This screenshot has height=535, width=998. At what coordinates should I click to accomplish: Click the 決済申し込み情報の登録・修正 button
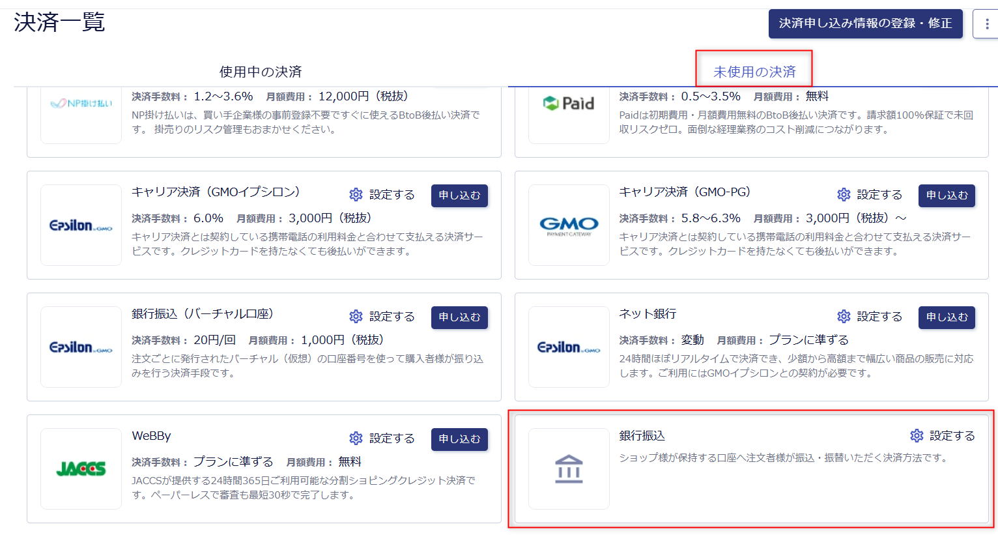click(865, 23)
